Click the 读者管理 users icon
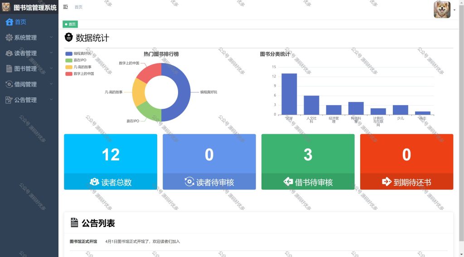This screenshot has height=257, width=464. coord(9,53)
